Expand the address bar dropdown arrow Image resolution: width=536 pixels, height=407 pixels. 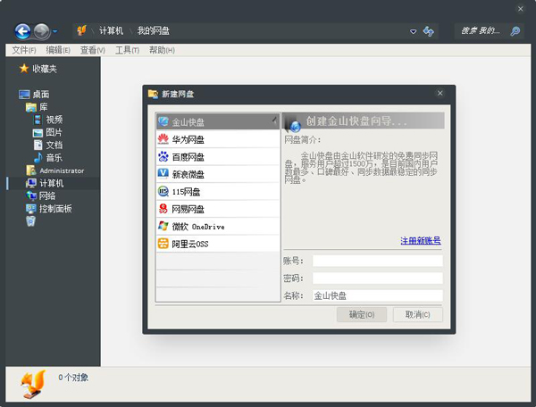[414, 31]
